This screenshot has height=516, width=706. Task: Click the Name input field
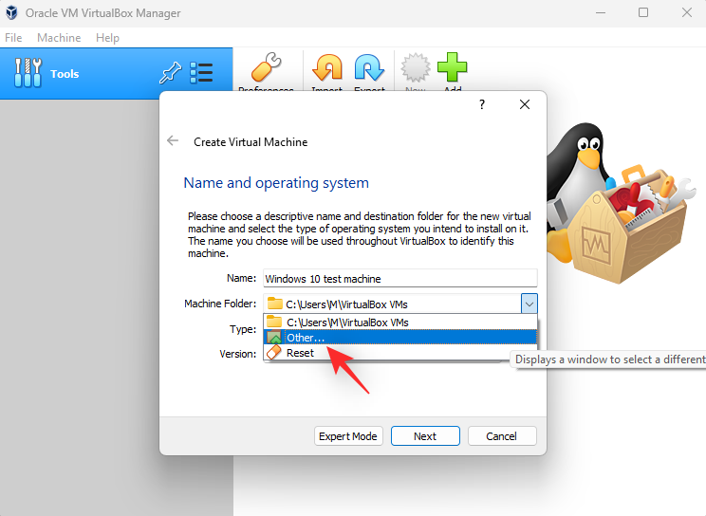tap(400, 278)
